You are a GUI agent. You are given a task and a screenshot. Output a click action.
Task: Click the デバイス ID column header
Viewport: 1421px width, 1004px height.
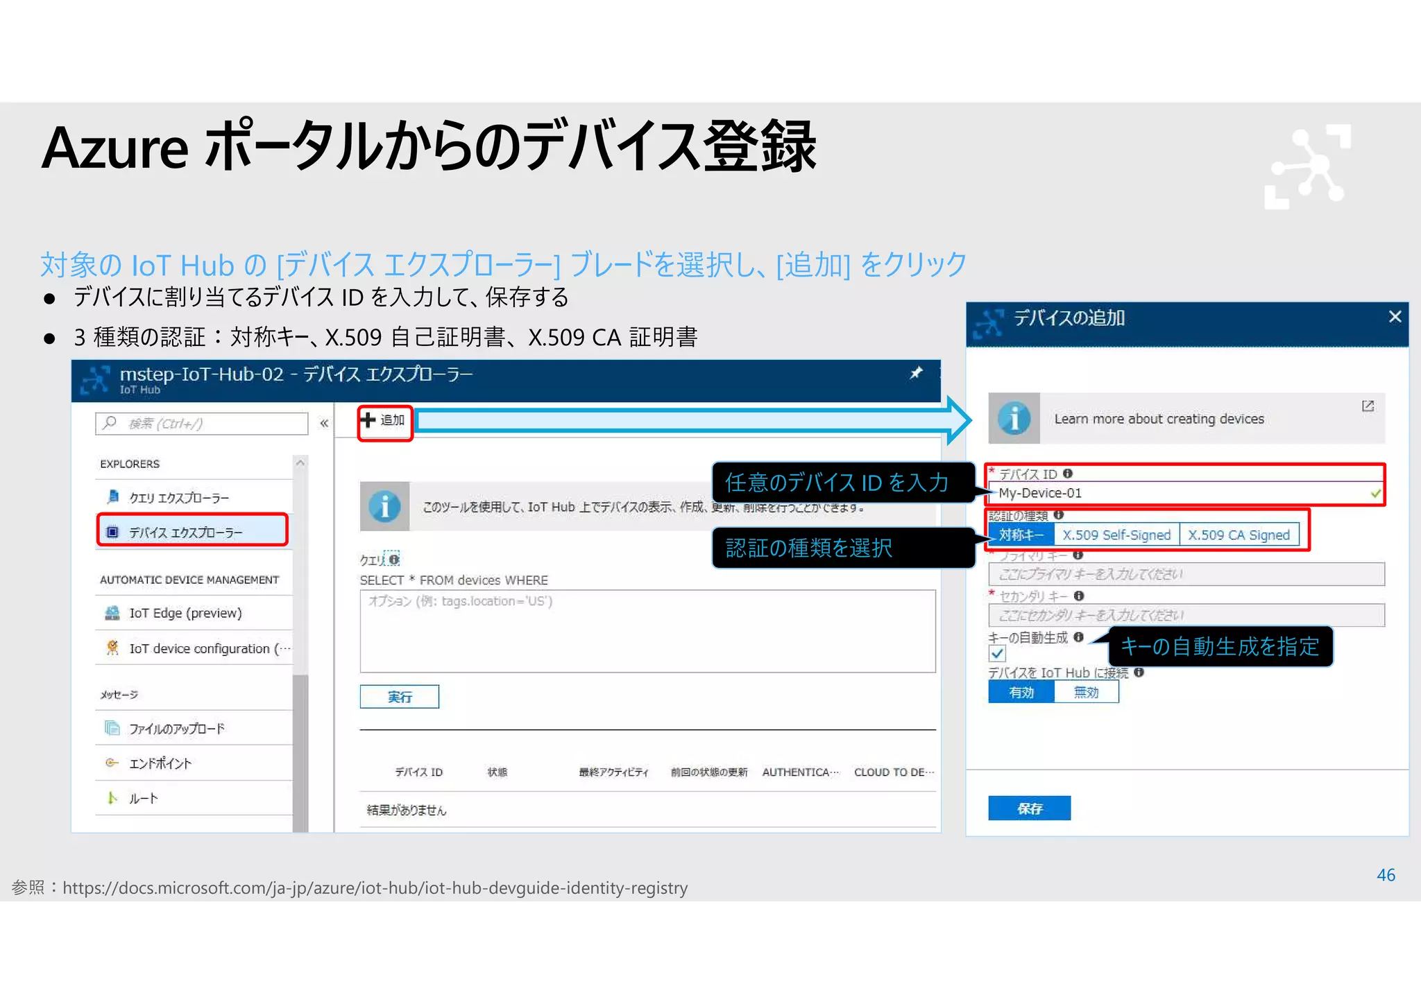[x=418, y=772]
